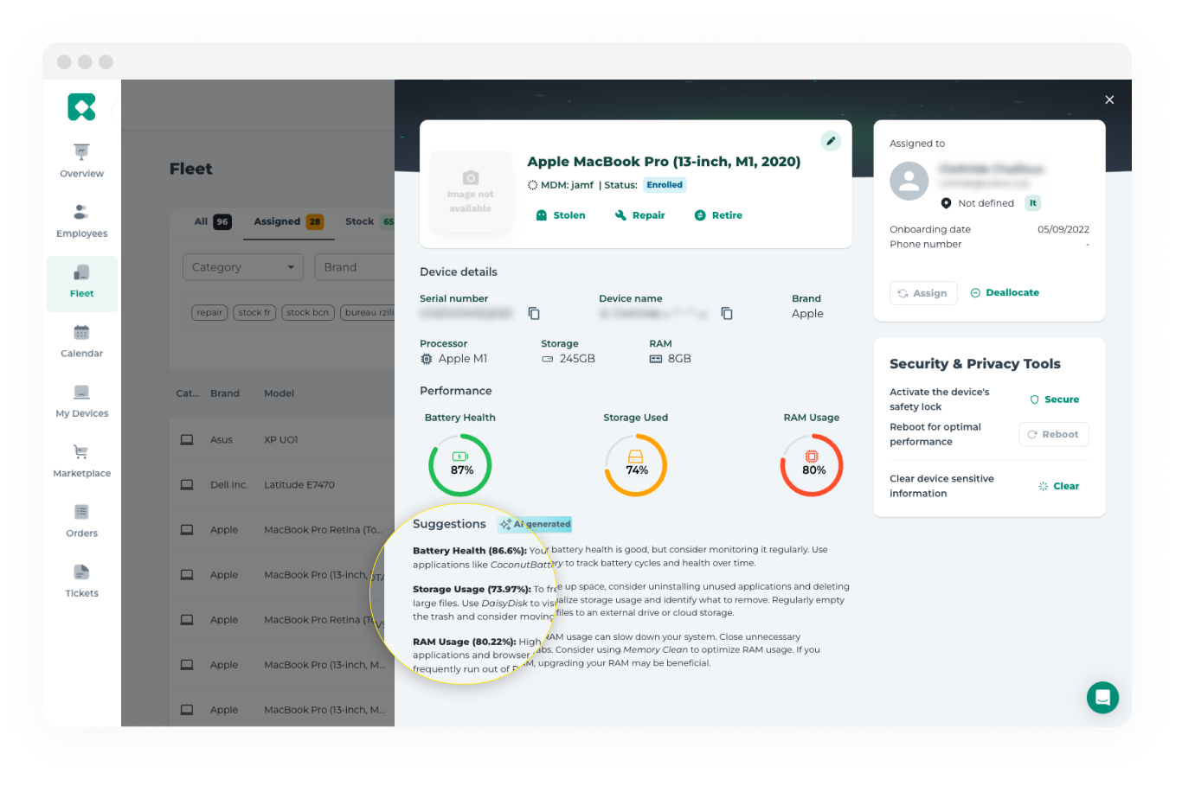The image size is (1182, 786).
Task: Click the 'It' department tag
Action: pos(1032,203)
